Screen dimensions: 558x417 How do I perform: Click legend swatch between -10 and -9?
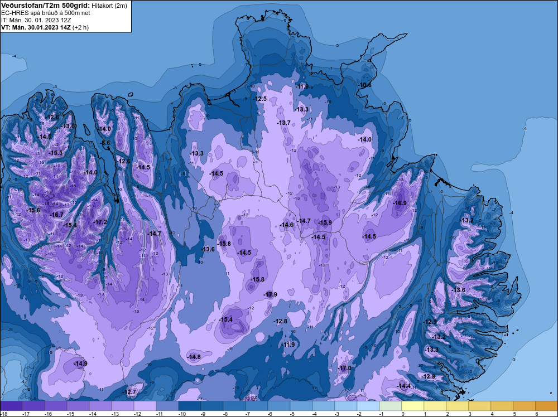coord(190,406)
